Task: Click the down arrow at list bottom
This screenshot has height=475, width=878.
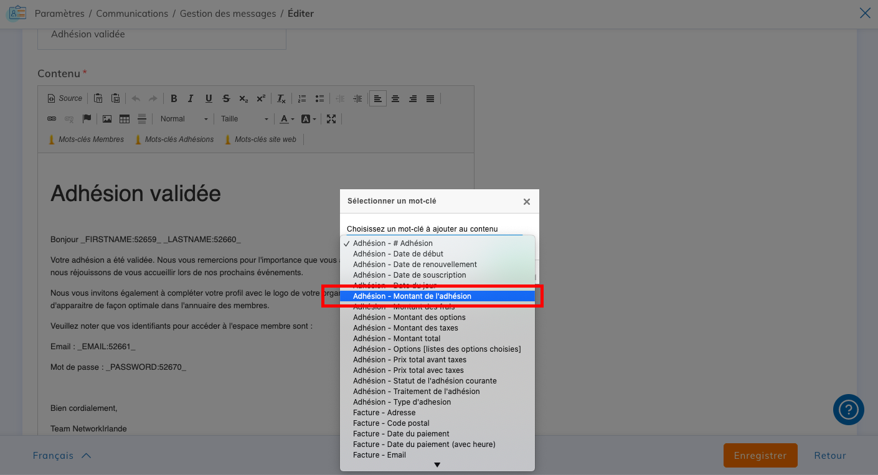Action: tap(437, 465)
